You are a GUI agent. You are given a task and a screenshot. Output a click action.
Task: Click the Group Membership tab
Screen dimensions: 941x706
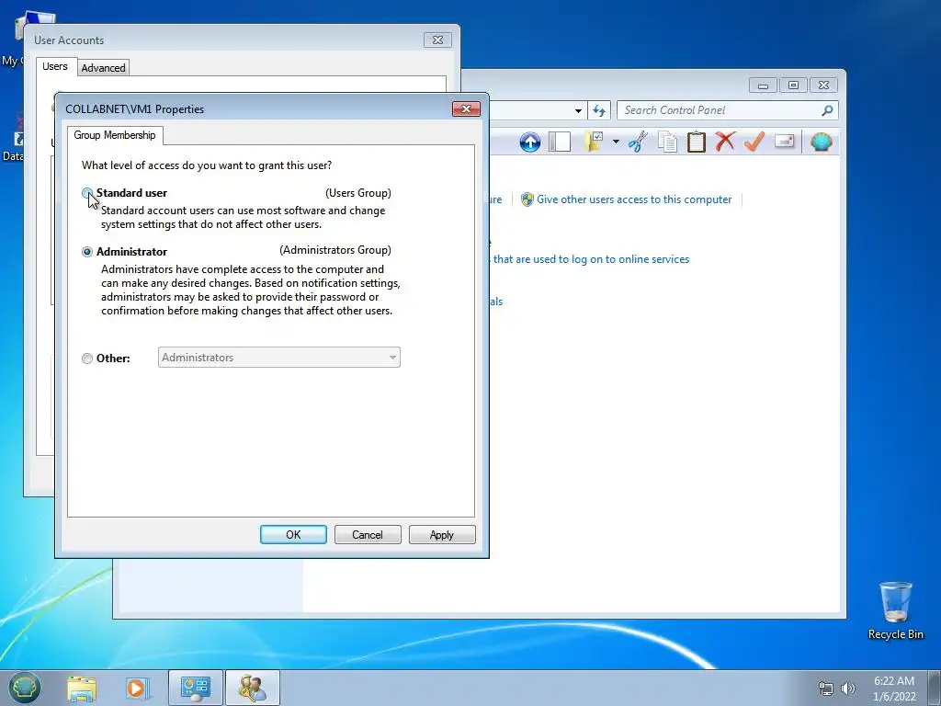tap(115, 135)
